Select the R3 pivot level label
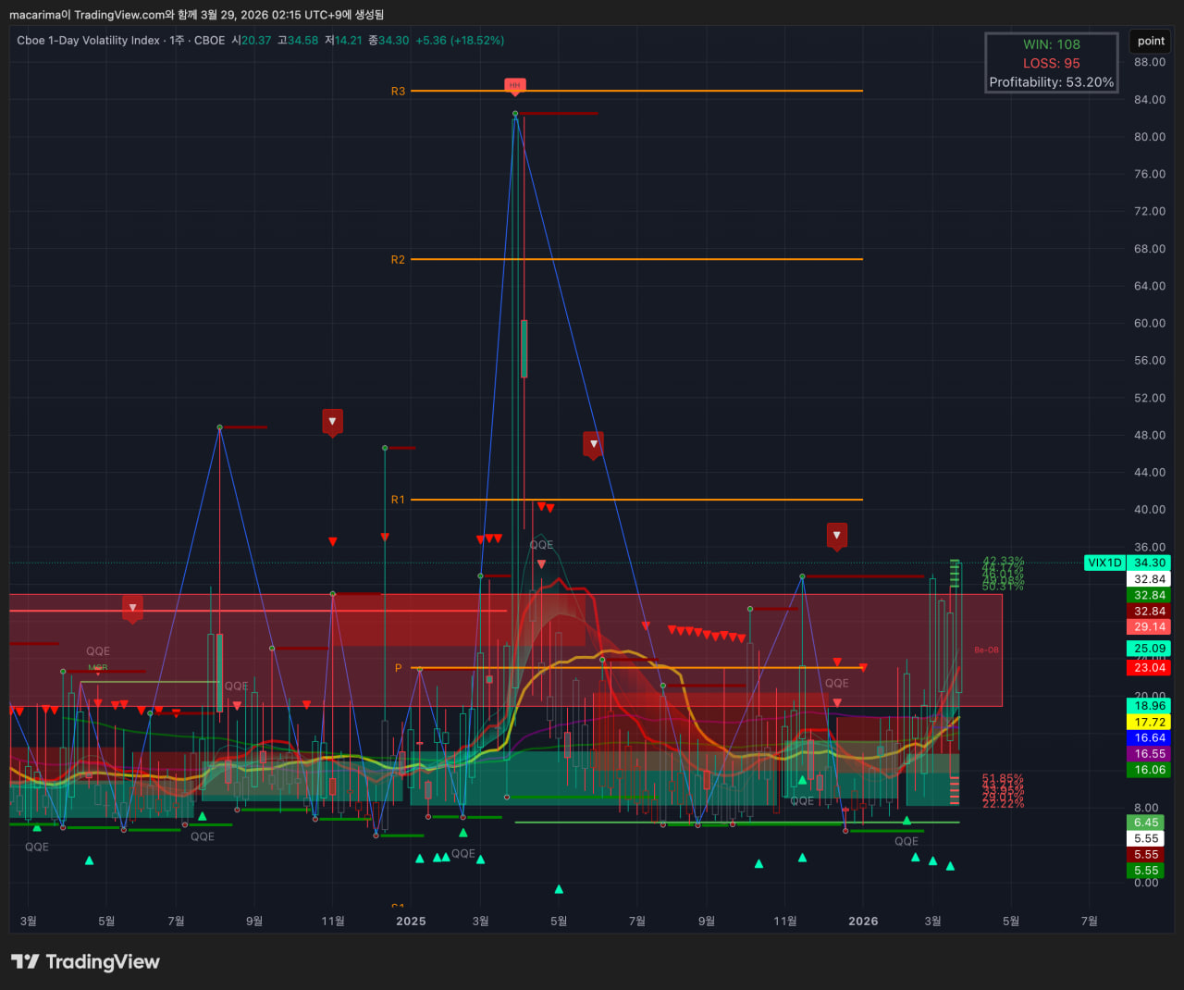 point(398,92)
